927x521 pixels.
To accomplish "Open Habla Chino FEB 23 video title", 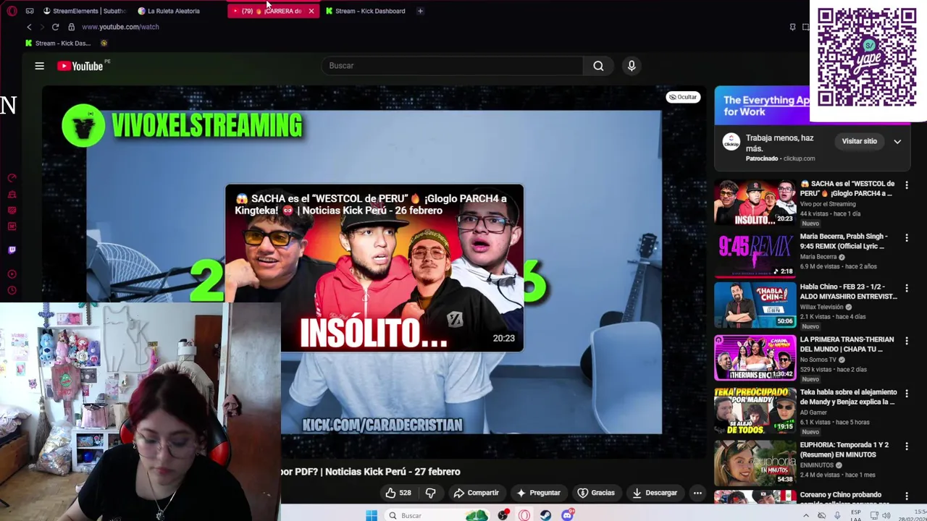I will (848, 292).
